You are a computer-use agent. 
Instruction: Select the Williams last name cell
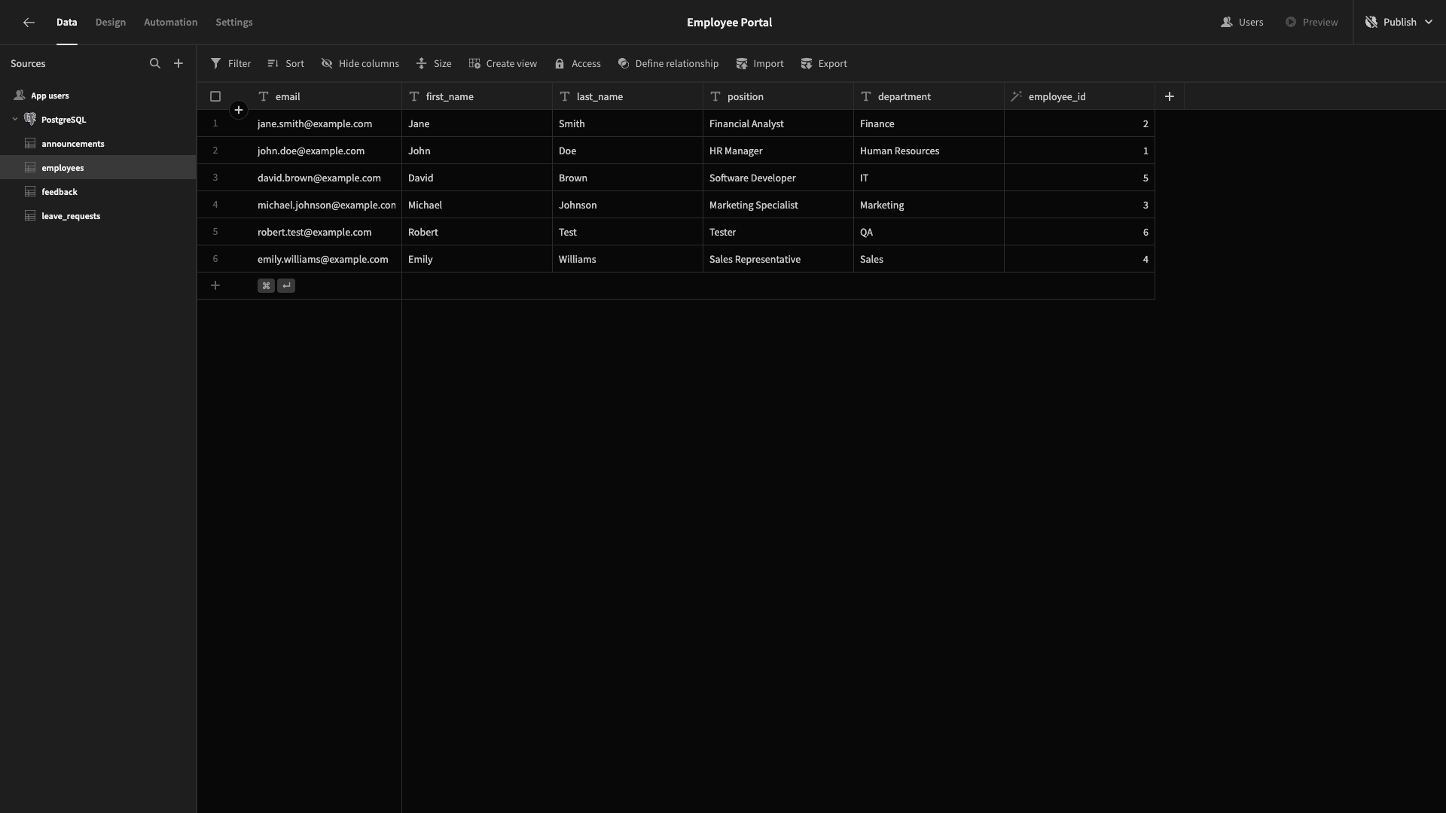pyautogui.click(x=627, y=259)
